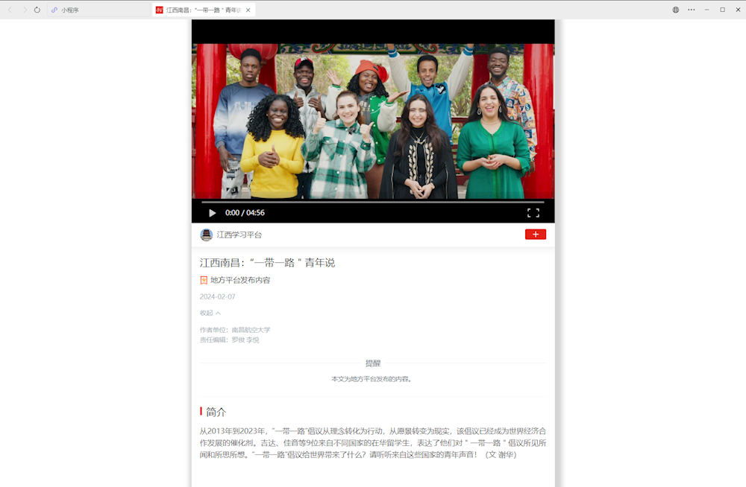Click the tab's red favicon
This screenshot has width=746, height=487.
click(x=160, y=10)
